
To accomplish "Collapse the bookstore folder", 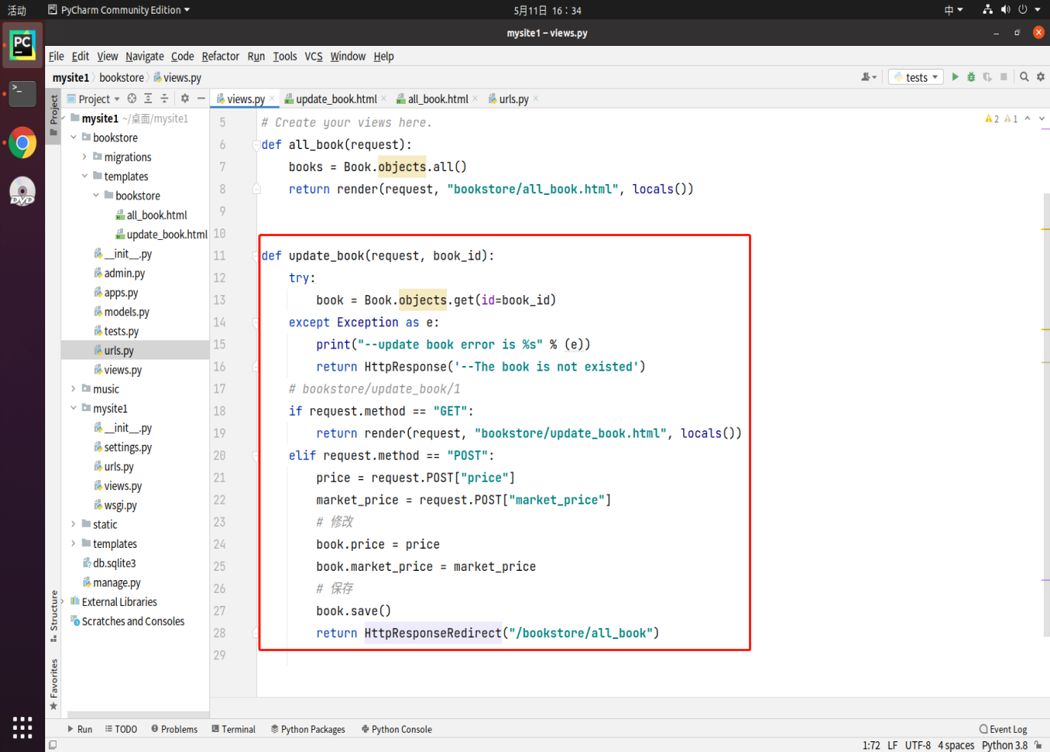I will 73,138.
